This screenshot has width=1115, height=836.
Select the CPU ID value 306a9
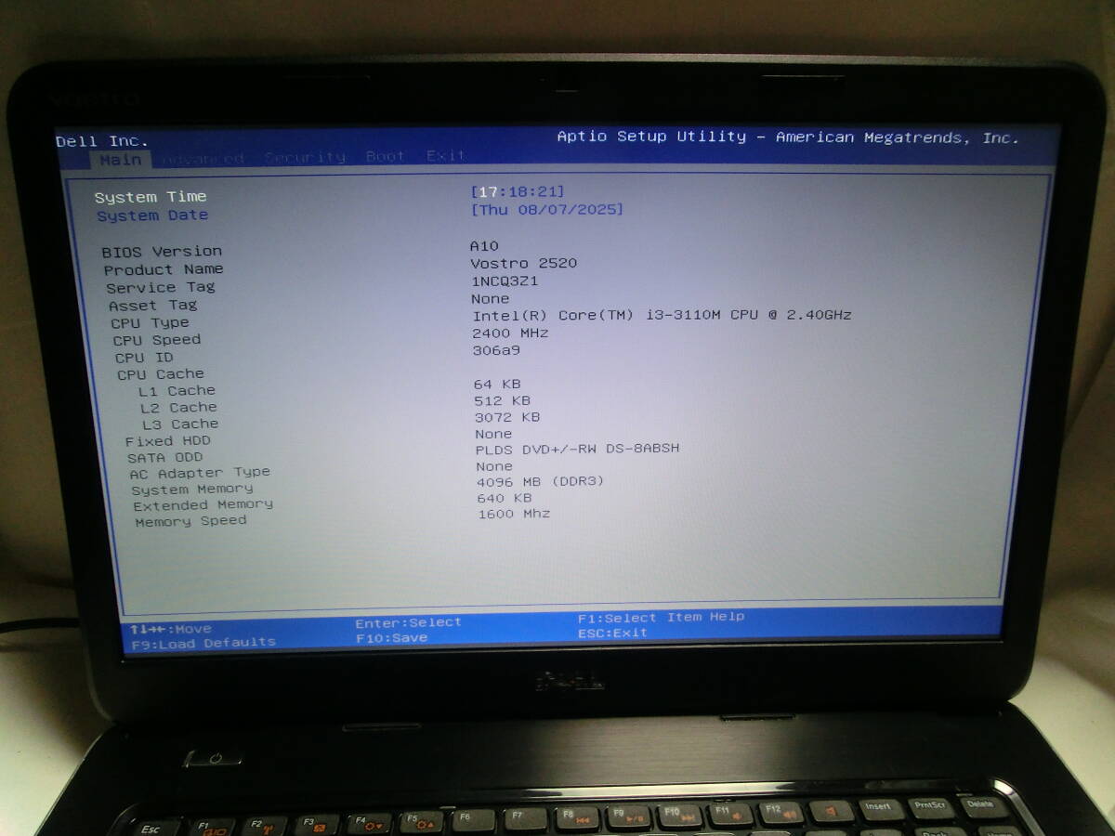click(x=496, y=350)
